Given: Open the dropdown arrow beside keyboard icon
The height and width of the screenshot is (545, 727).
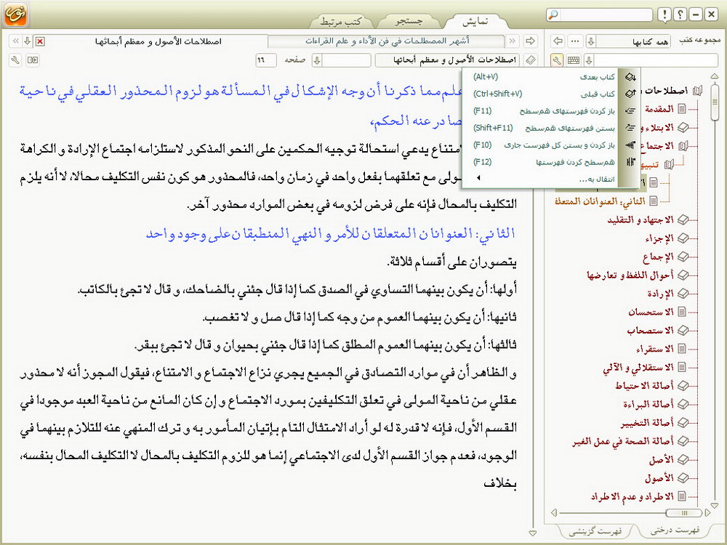Looking at the screenshot, I should 589,60.
